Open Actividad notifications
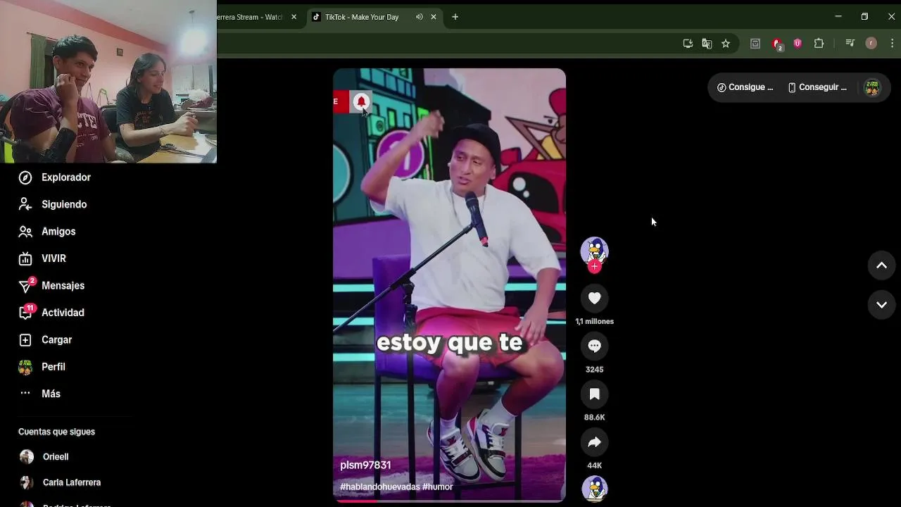This screenshot has width=901, height=507. 51,313
